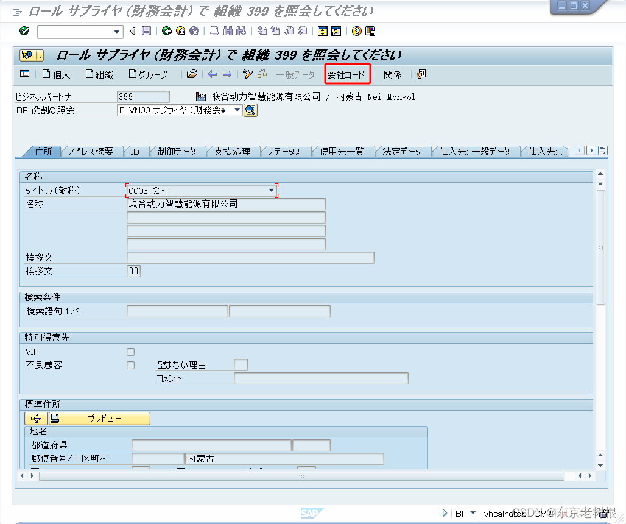Open the タイトル(敬称) dropdown showing 0003 会社
The width and height of the screenshot is (626, 524).
click(x=272, y=190)
